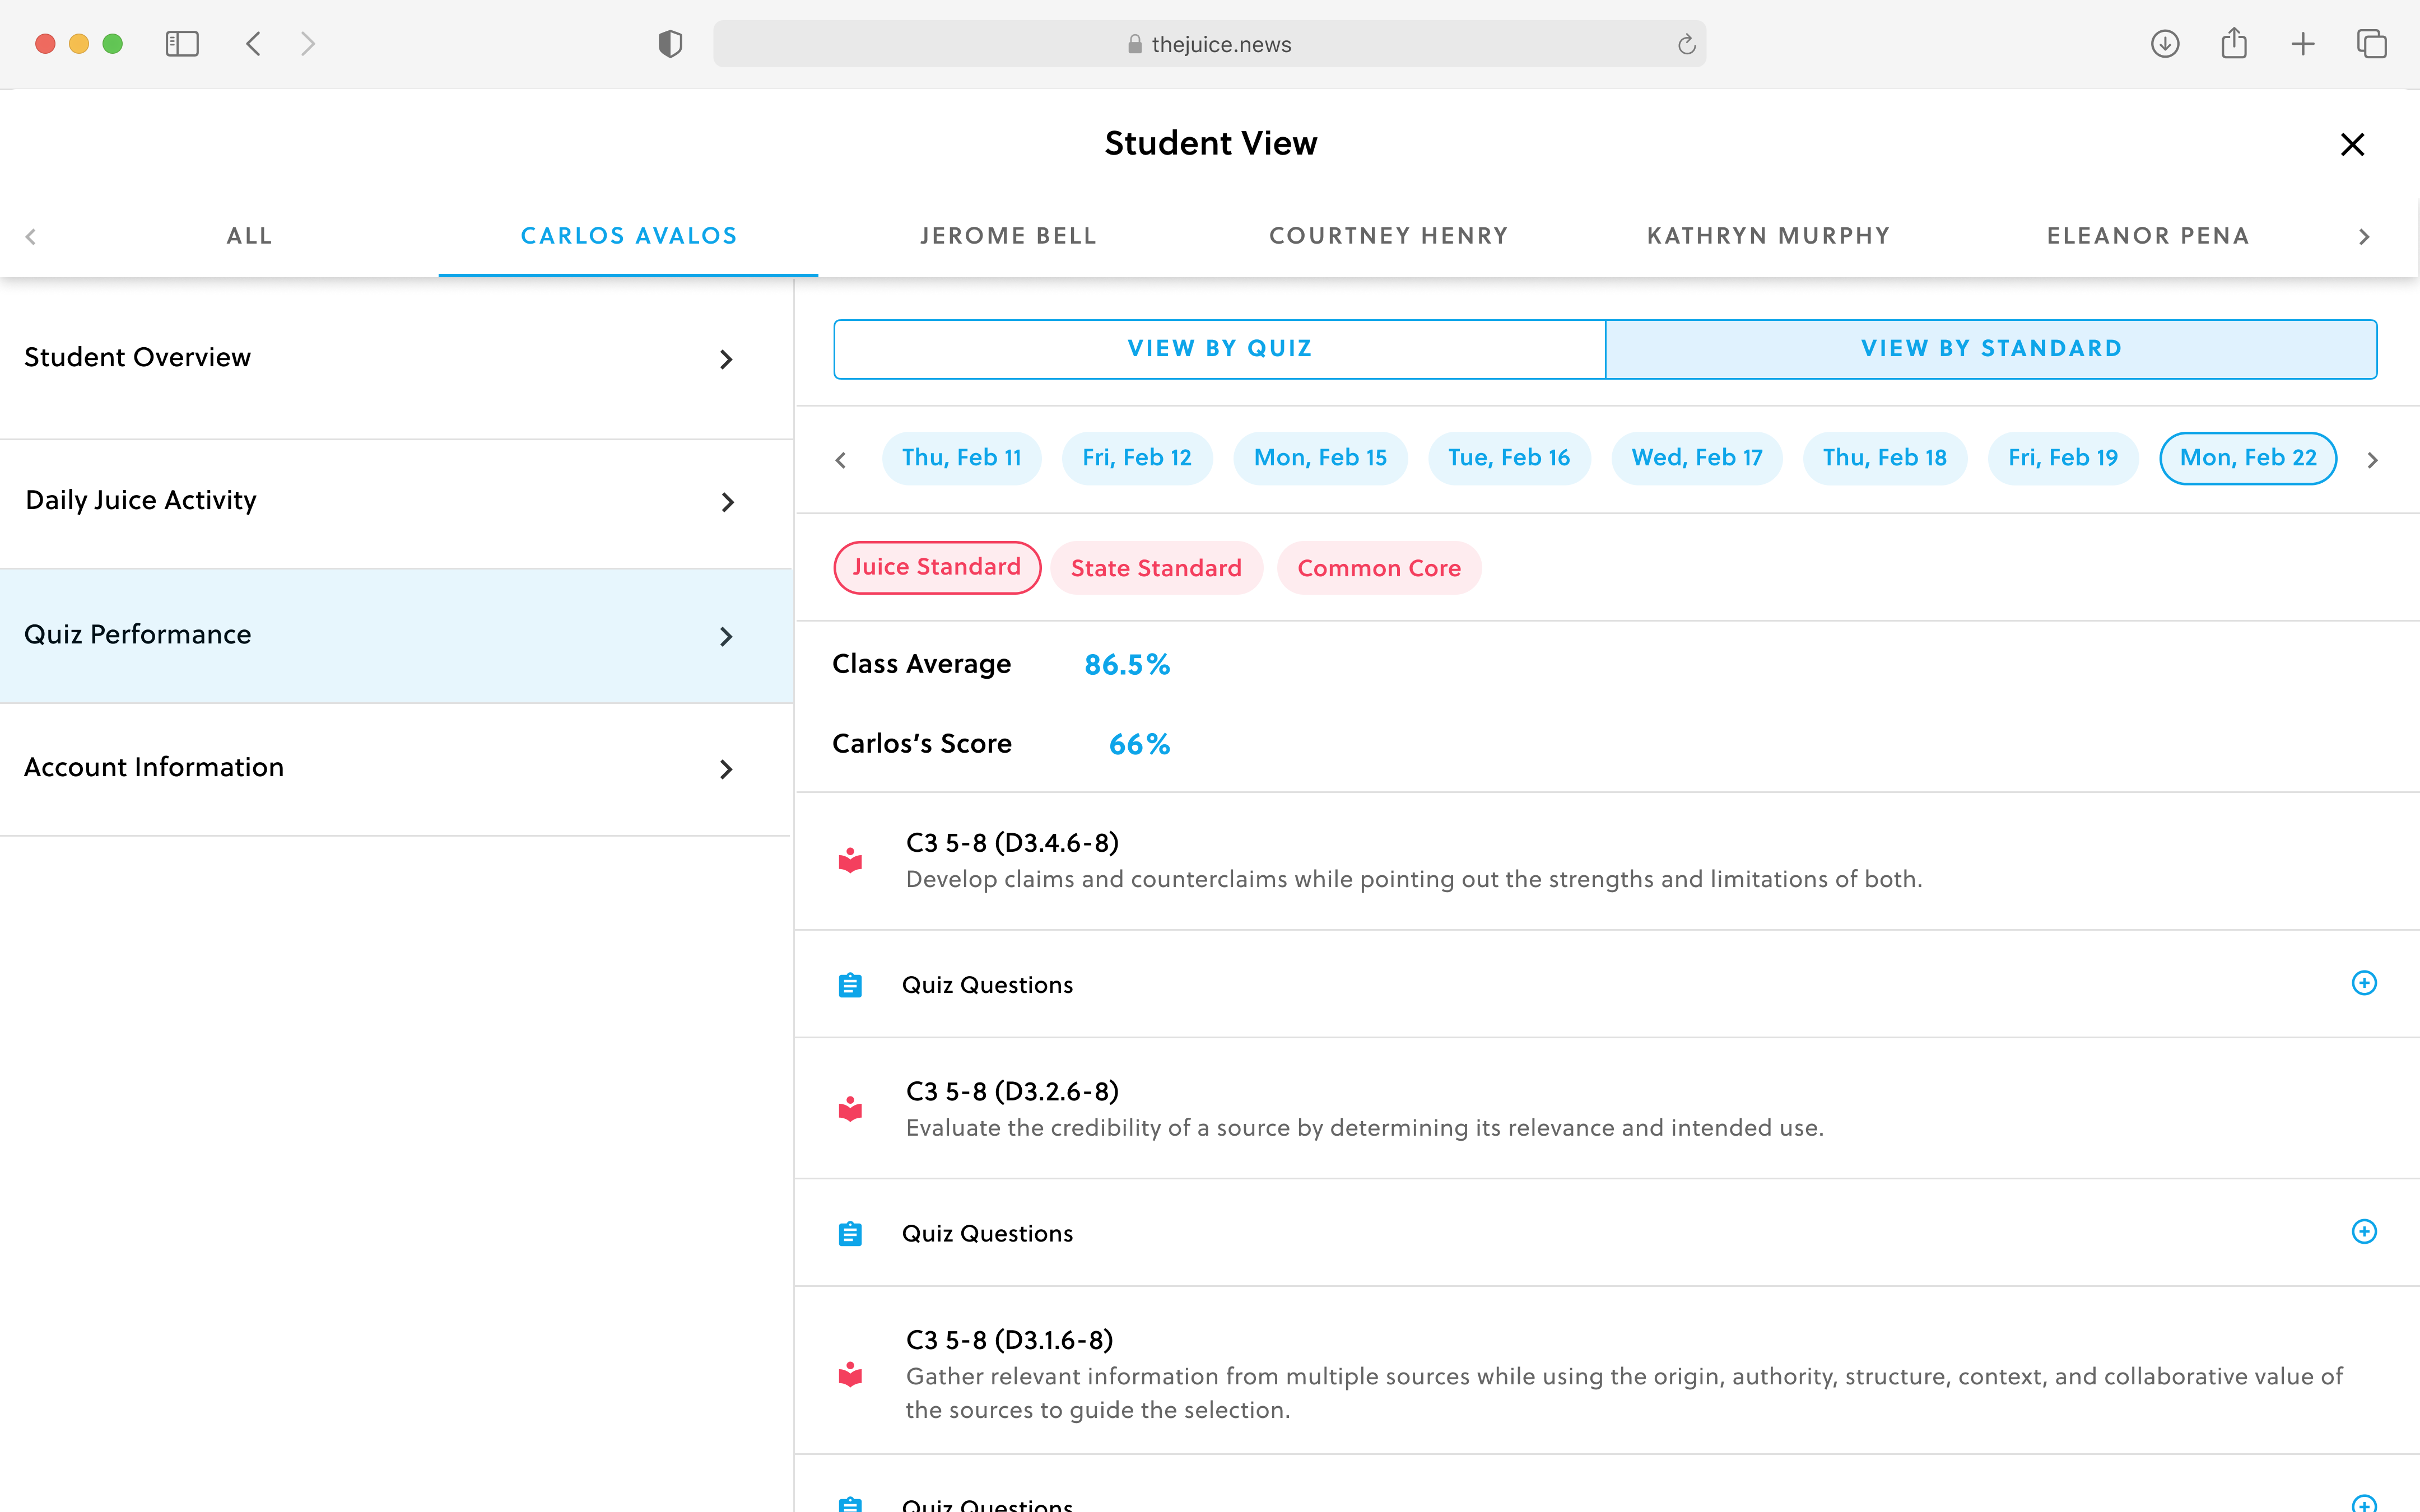
Task: Expand the Daily Juice Activity chevron
Action: pos(727,502)
